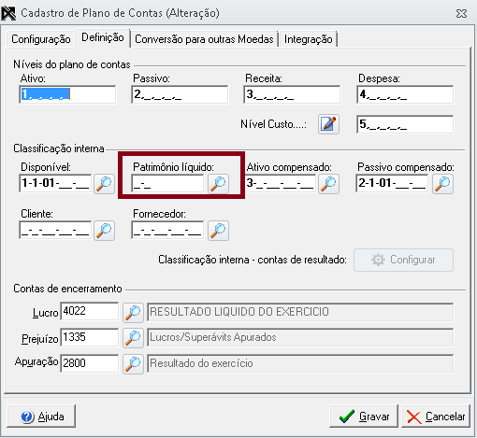Image resolution: width=477 pixels, height=438 pixels.
Task: Select the Lucro code field 4022
Action: [x=90, y=311]
